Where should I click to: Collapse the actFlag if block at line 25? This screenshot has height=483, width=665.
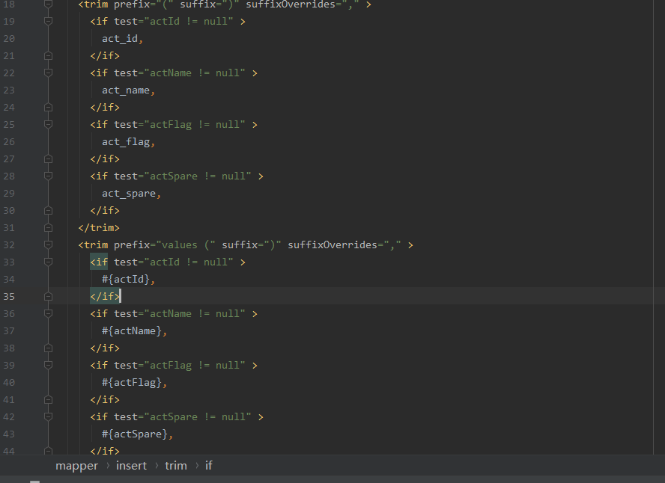(x=49, y=124)
